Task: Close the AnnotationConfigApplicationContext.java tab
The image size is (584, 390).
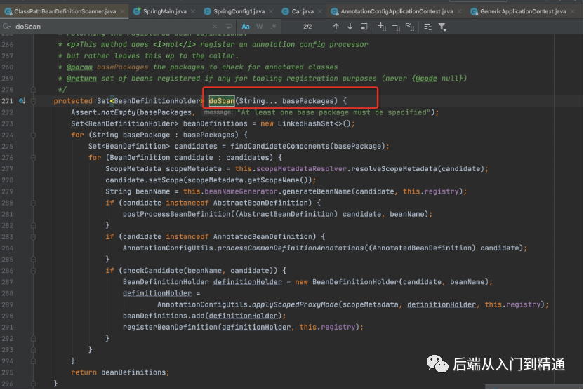Action: point(459,11)
